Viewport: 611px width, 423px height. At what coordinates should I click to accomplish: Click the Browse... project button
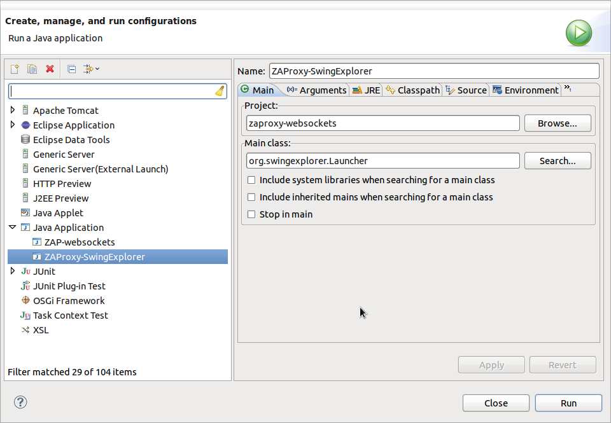(558, 123)
